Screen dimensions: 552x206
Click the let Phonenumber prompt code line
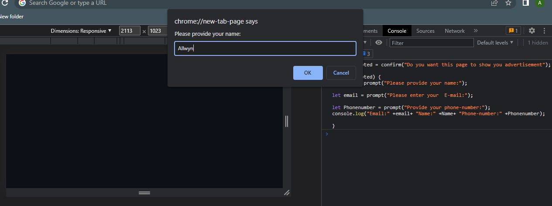point(411,107)
